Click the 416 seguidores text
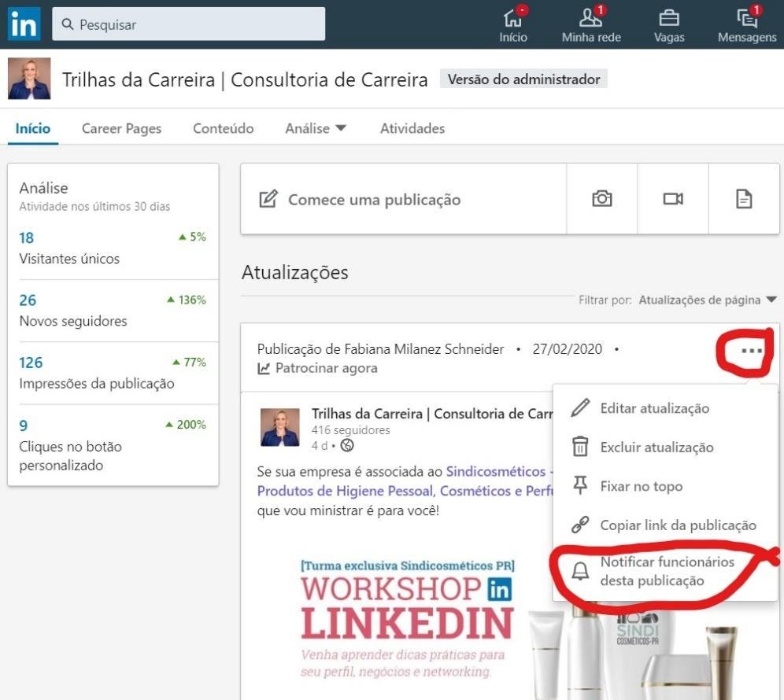Viewport: 784px width, 700px height. (350, 429)
